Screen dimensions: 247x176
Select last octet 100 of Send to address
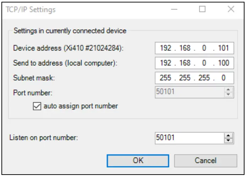pos(224,63)
